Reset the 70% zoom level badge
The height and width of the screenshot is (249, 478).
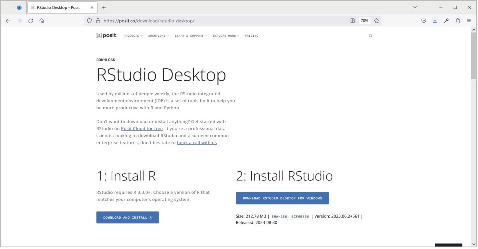(x=364, y=21)
